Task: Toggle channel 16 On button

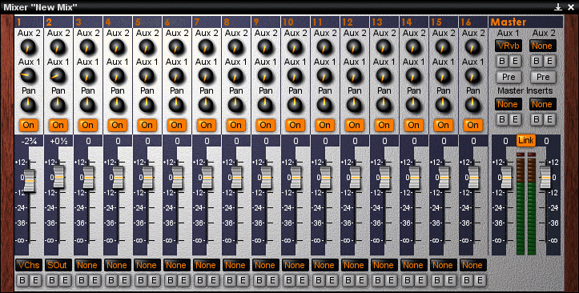Action: [x=472, y=125]
